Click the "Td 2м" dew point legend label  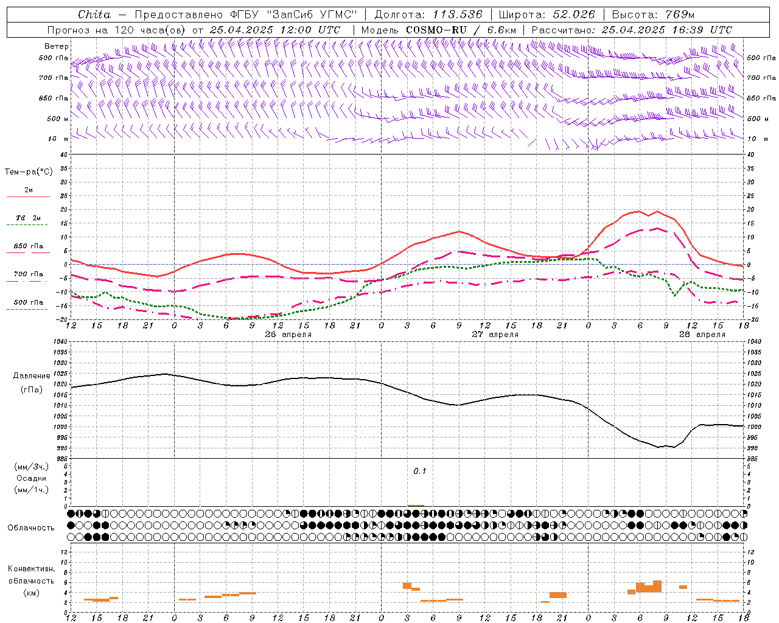28,218
